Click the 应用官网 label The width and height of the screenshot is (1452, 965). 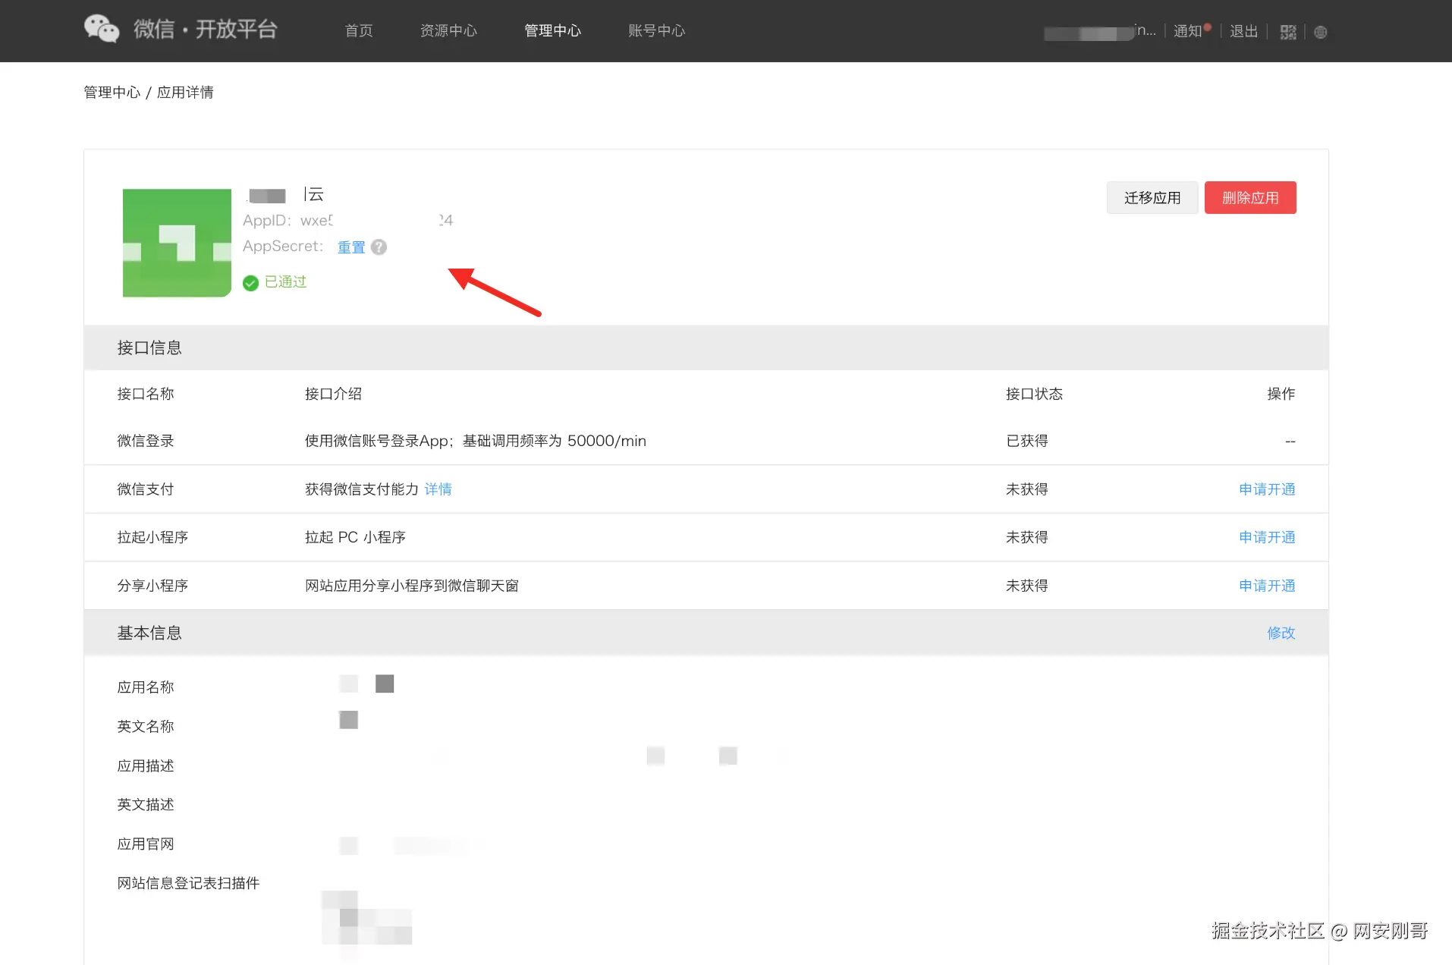pyautogui.click(x=146, y=844)
